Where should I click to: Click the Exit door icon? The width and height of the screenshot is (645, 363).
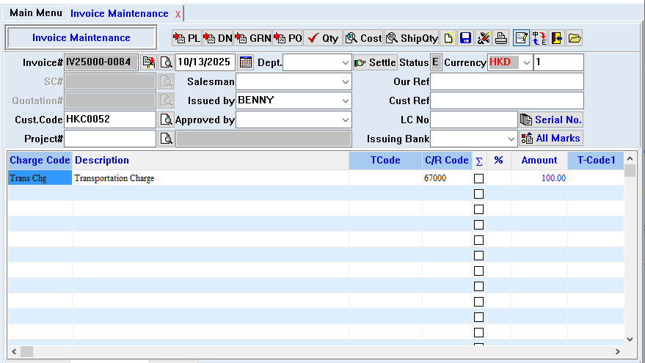[557, 38]
